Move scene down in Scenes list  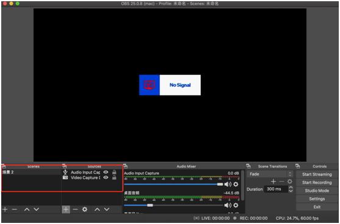36,209
